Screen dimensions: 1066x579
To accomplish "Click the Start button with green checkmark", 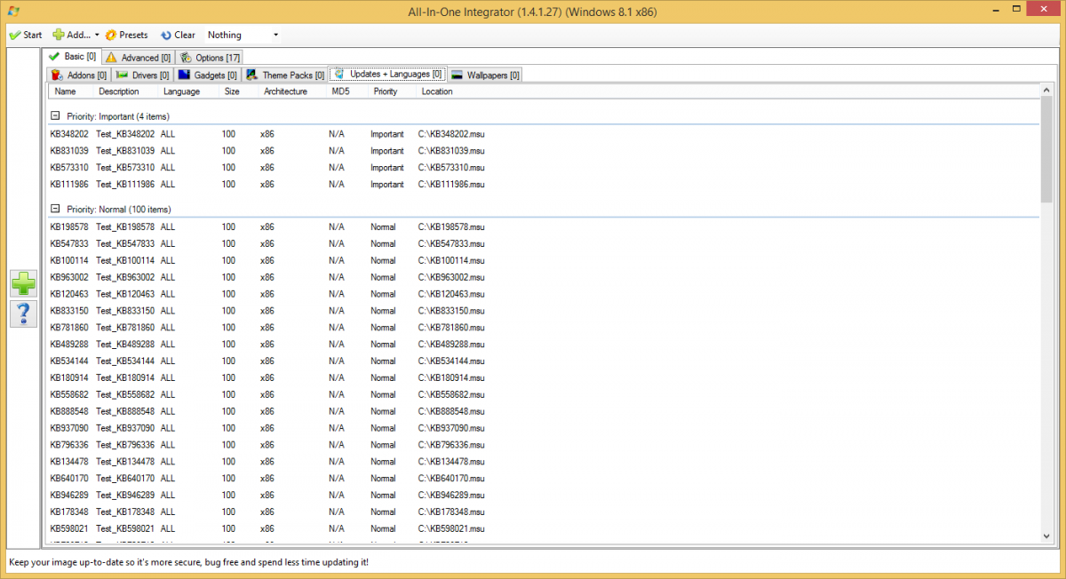I will coord(26,35).
